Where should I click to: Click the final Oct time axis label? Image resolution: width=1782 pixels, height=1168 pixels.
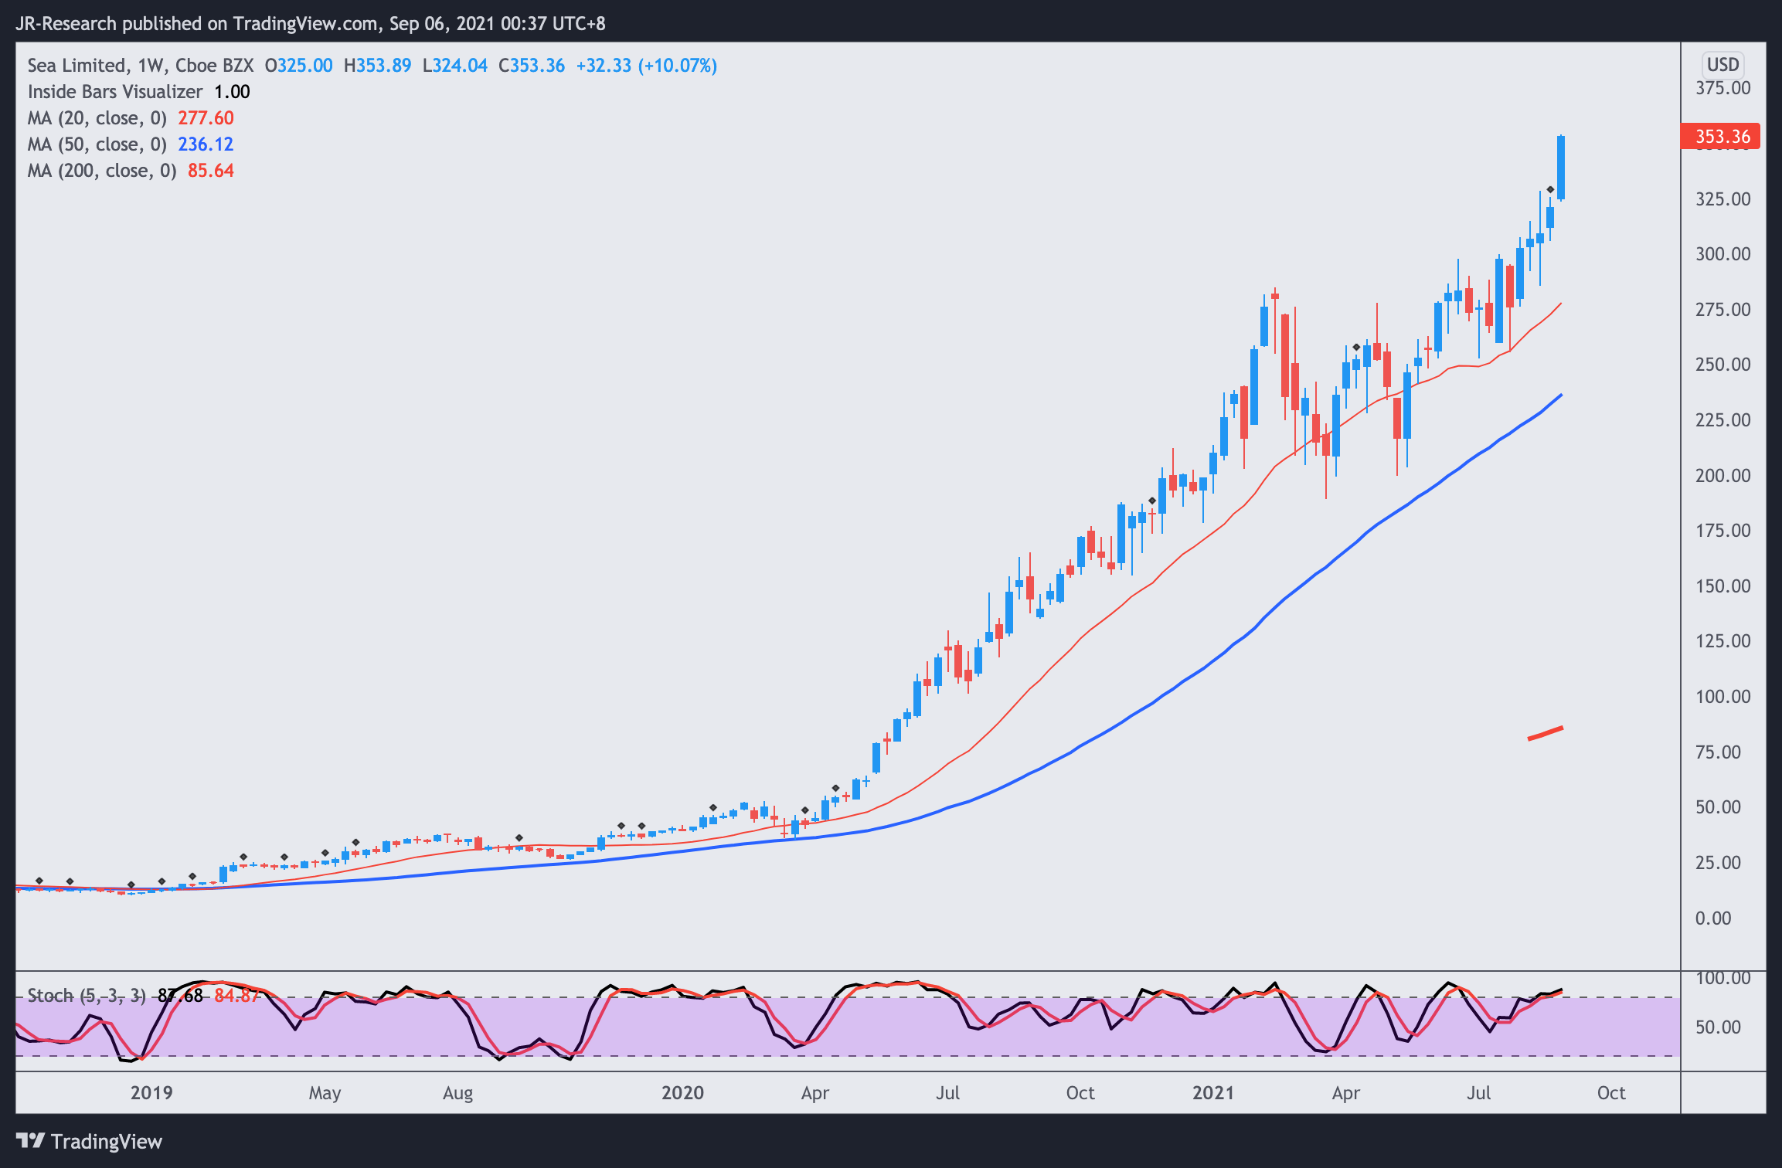[1611, 1093]
